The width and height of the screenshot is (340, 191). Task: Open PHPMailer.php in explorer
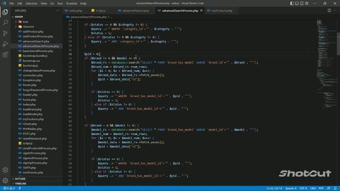coord(32,129)
